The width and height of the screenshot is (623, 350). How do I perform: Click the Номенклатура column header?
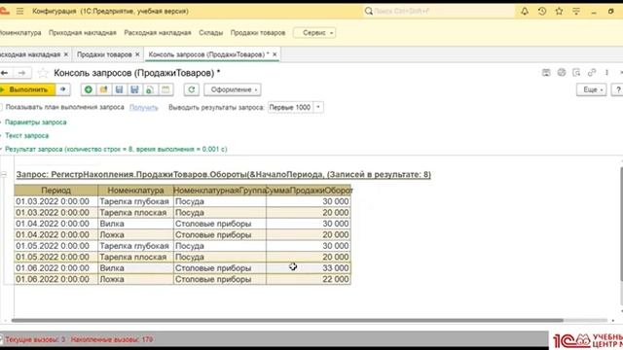tap(135, 191)
